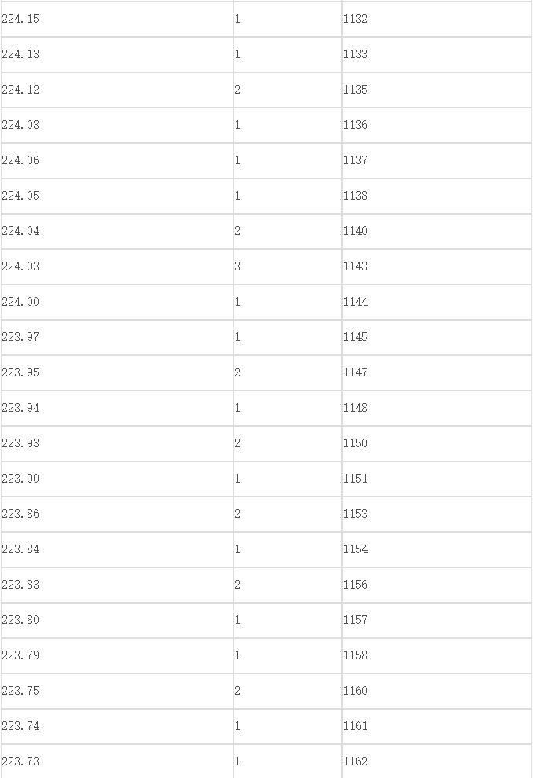Select the cell showing 224.15
The height and width of the screenshot is (778, 533).
coord(117,19)
